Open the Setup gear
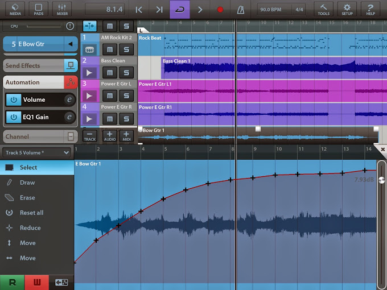Image resolution: width=387 pixels, height=290 pixels. tap(347, 9)
